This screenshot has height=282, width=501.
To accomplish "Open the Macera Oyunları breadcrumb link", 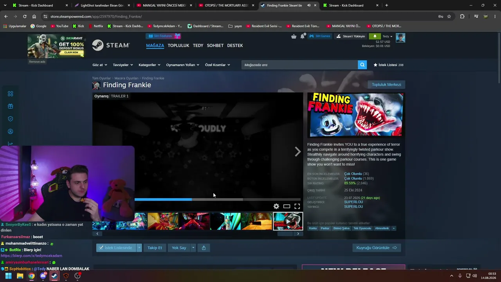I will (126, 78).
